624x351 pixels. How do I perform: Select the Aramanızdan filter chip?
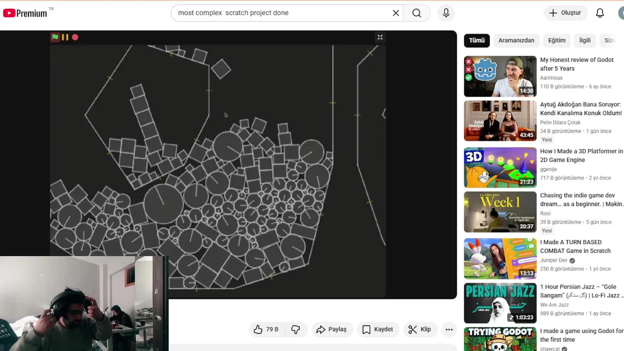516,40
